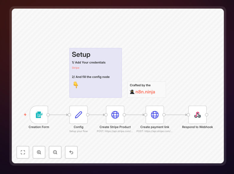The image size is (234, 174).
Task: Fit workflow to view button
Action: point(23,152)
